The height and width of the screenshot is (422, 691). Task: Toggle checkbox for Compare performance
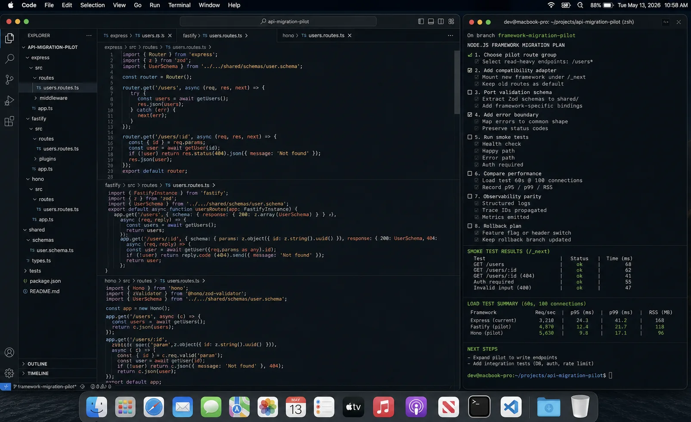(x=470, y=174)
